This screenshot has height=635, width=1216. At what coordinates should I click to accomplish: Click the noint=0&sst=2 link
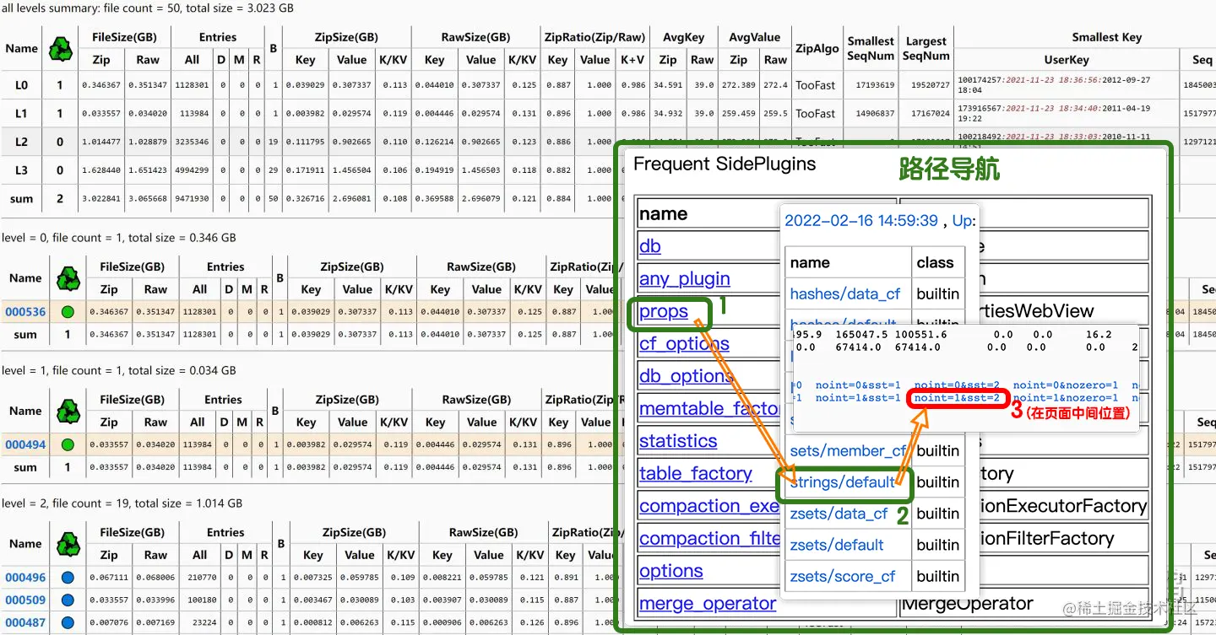click(957, 385)
